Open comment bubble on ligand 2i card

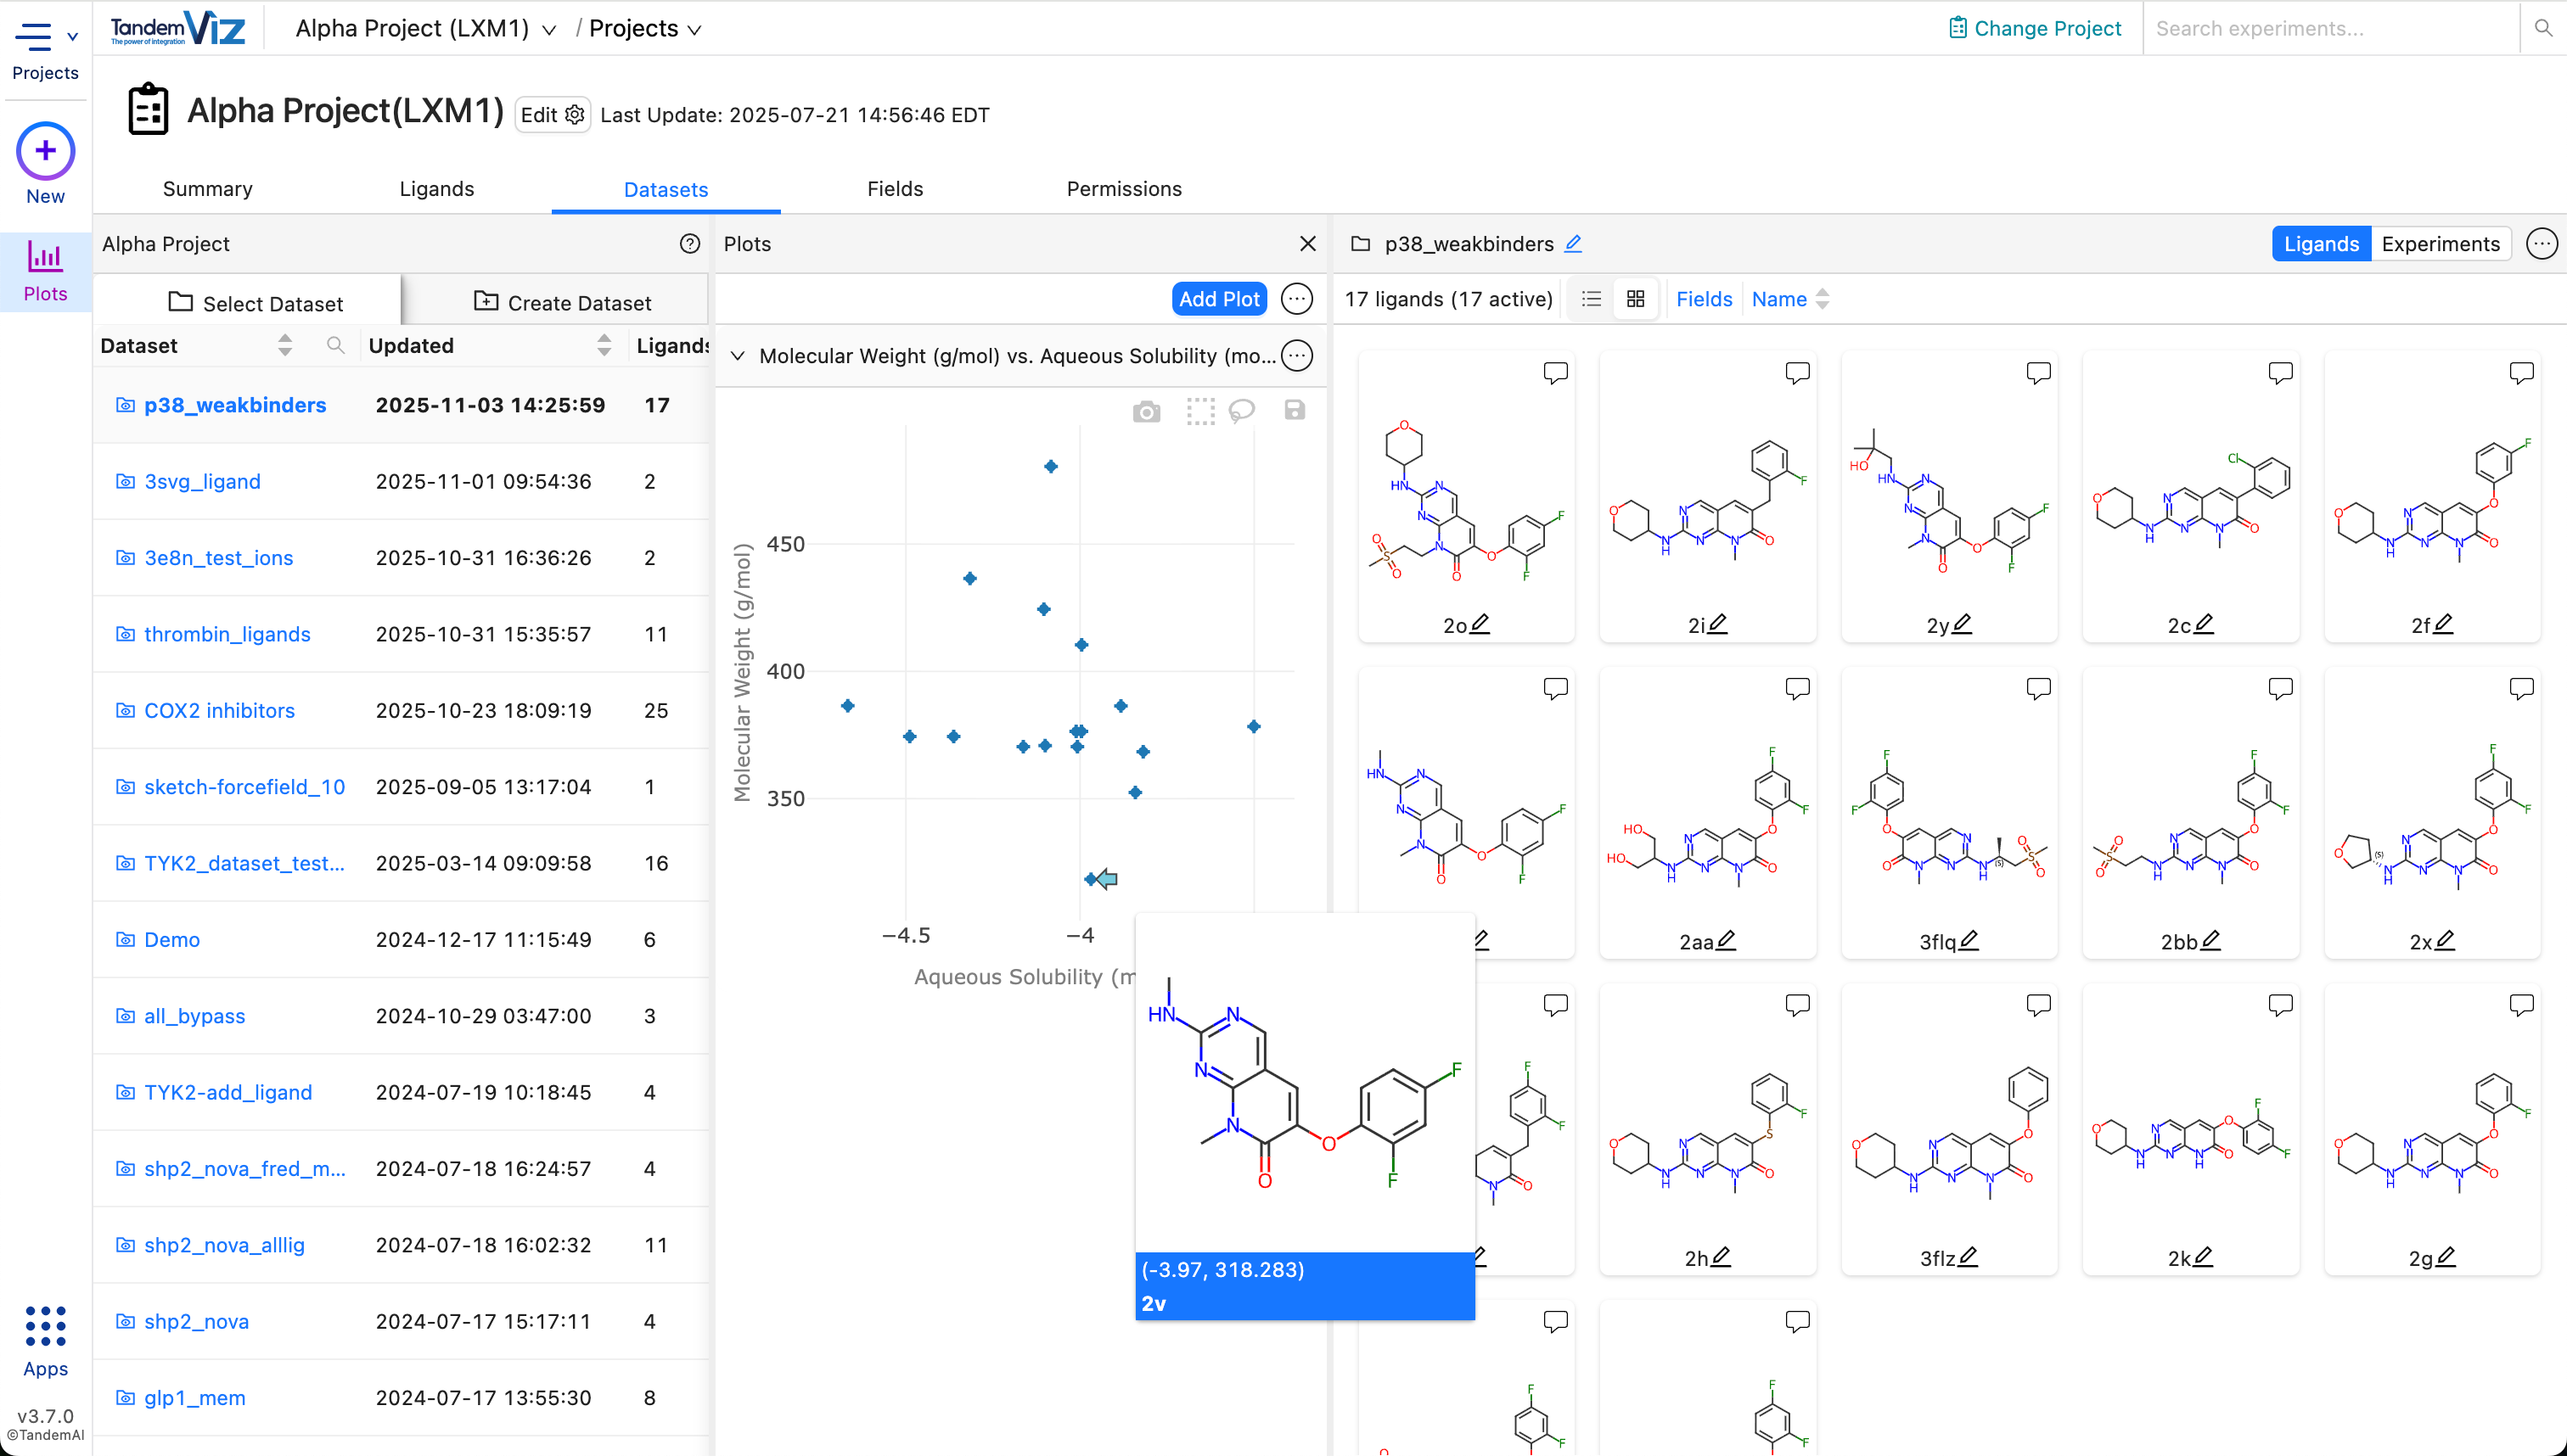[x=1797, y=373]
